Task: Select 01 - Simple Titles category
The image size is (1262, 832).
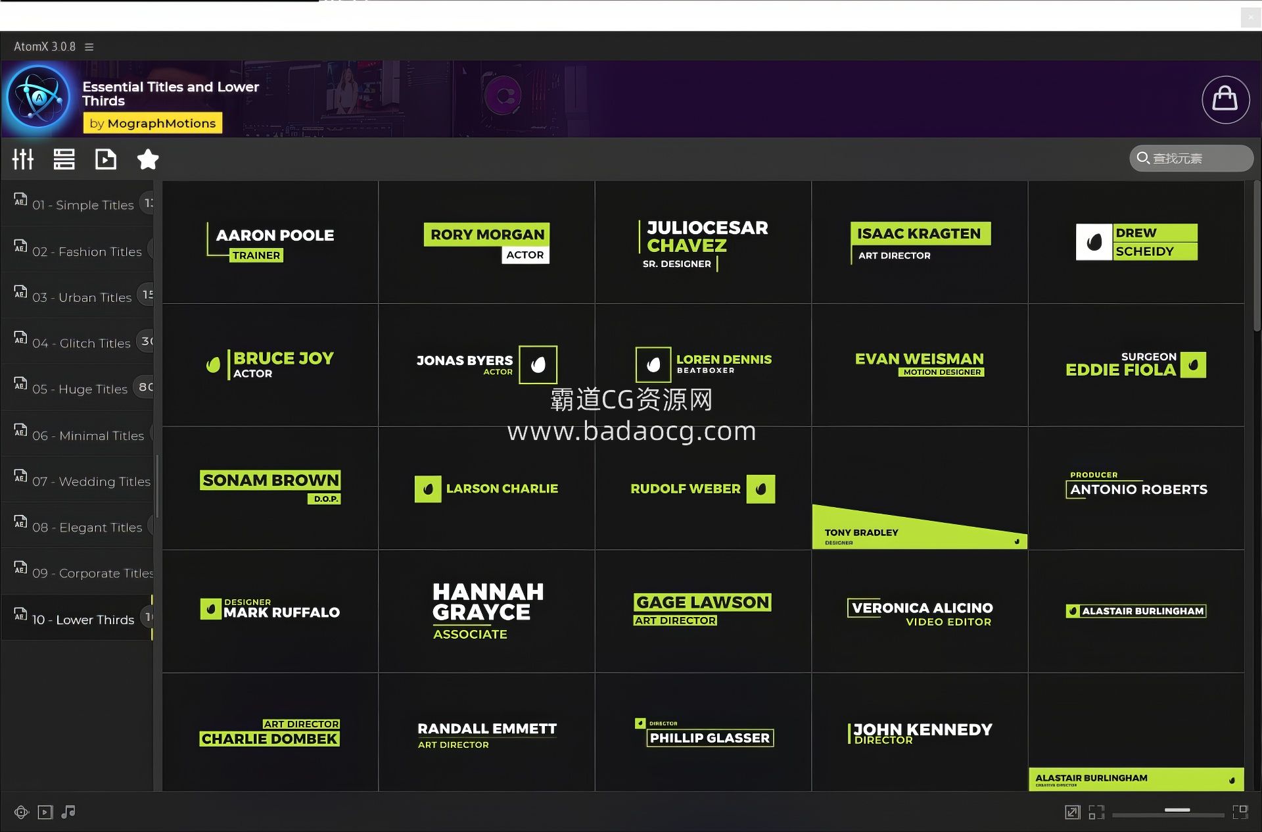Action: tap(77, 204)
